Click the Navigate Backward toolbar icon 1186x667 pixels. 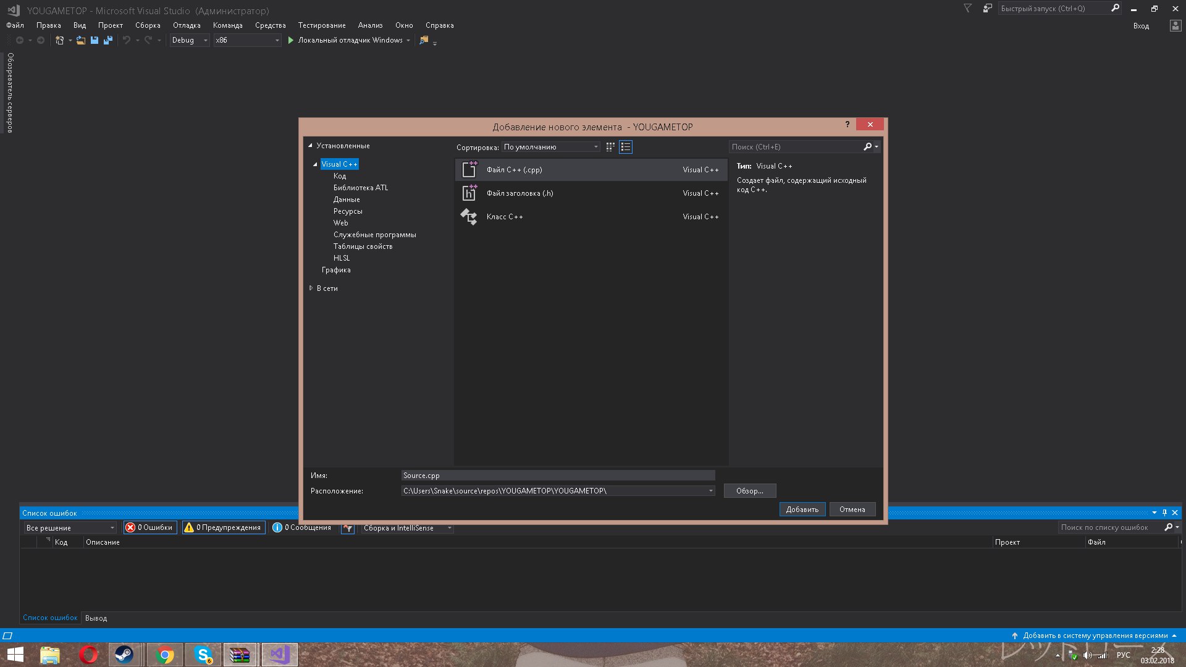pos(20,40)
